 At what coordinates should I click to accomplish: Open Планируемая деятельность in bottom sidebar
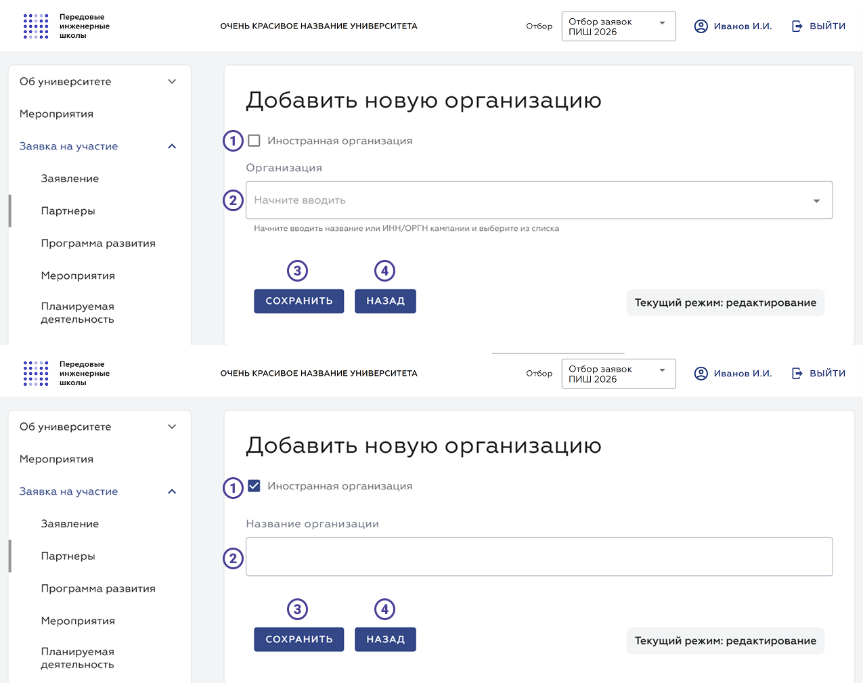tap(77, 658)
